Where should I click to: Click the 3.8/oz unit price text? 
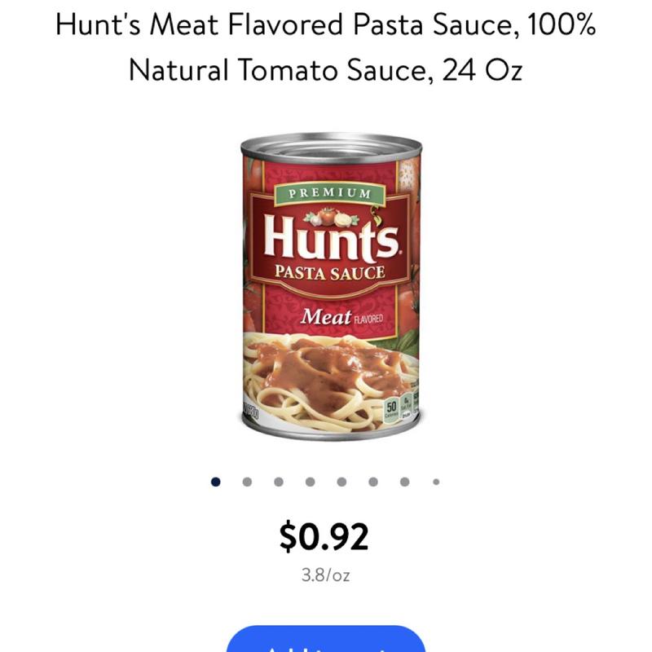325,575
